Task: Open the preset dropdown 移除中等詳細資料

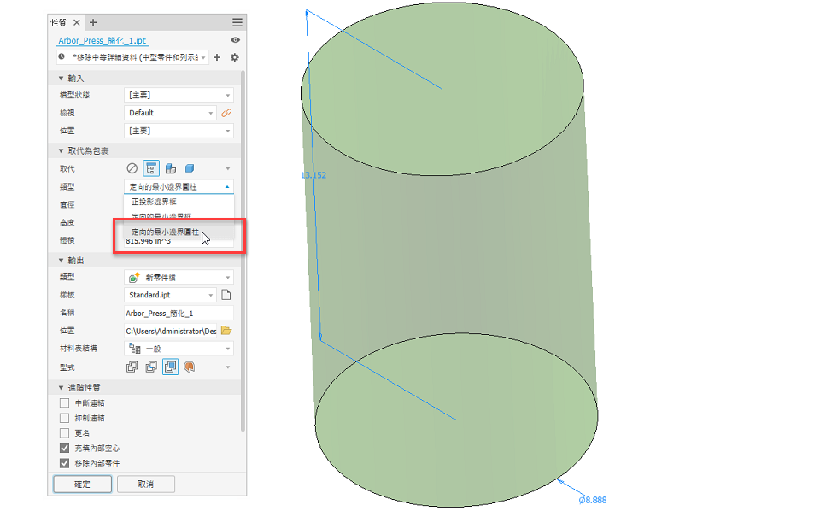Action: [x=132, y=57]
